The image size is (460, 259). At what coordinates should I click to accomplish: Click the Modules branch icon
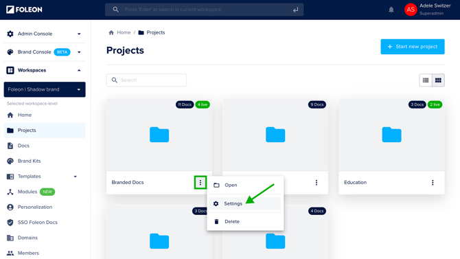coord(10,192)
